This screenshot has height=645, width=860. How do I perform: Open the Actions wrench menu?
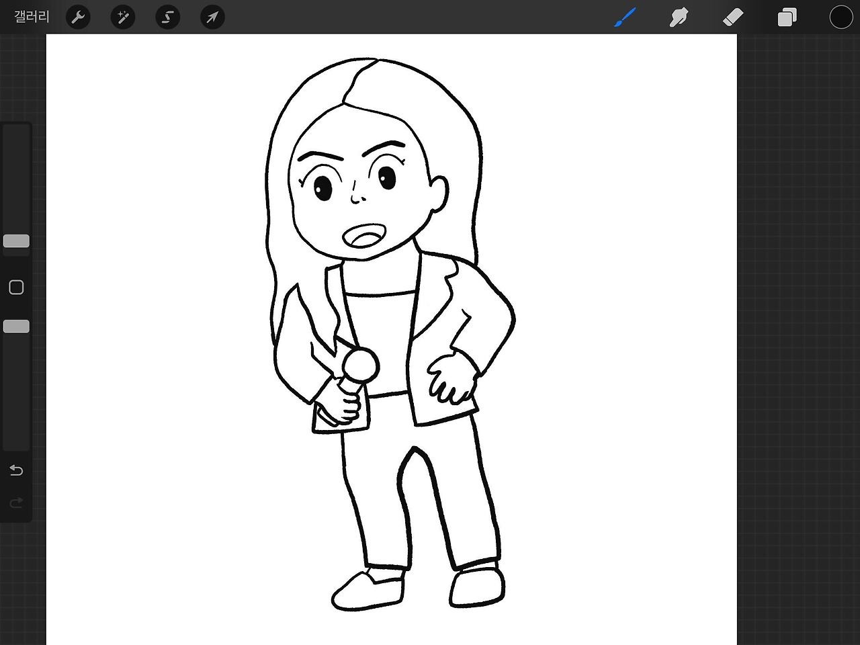pyautogui.click(x=78, y=17)
